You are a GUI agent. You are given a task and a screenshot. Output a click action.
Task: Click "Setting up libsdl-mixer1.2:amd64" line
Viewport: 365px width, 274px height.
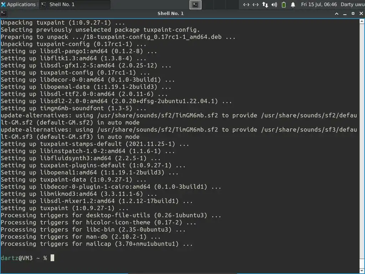point(97,201)
